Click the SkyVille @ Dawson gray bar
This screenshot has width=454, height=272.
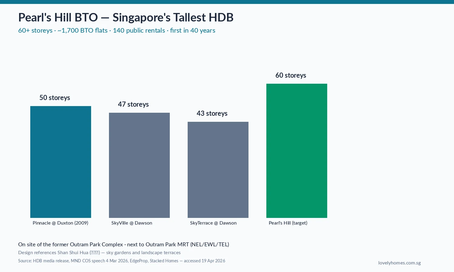[139, 165]
